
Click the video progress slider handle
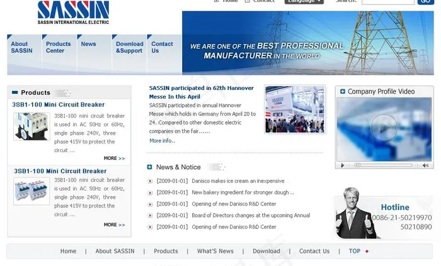357,165
